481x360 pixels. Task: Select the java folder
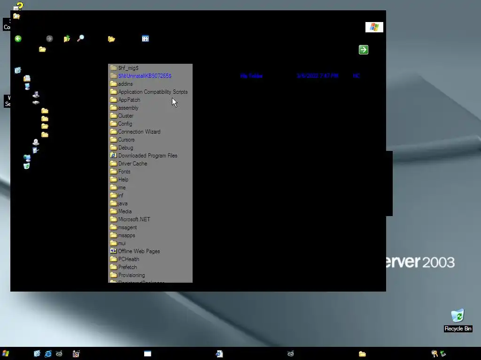pyautogui.click(x=119, y=203)
